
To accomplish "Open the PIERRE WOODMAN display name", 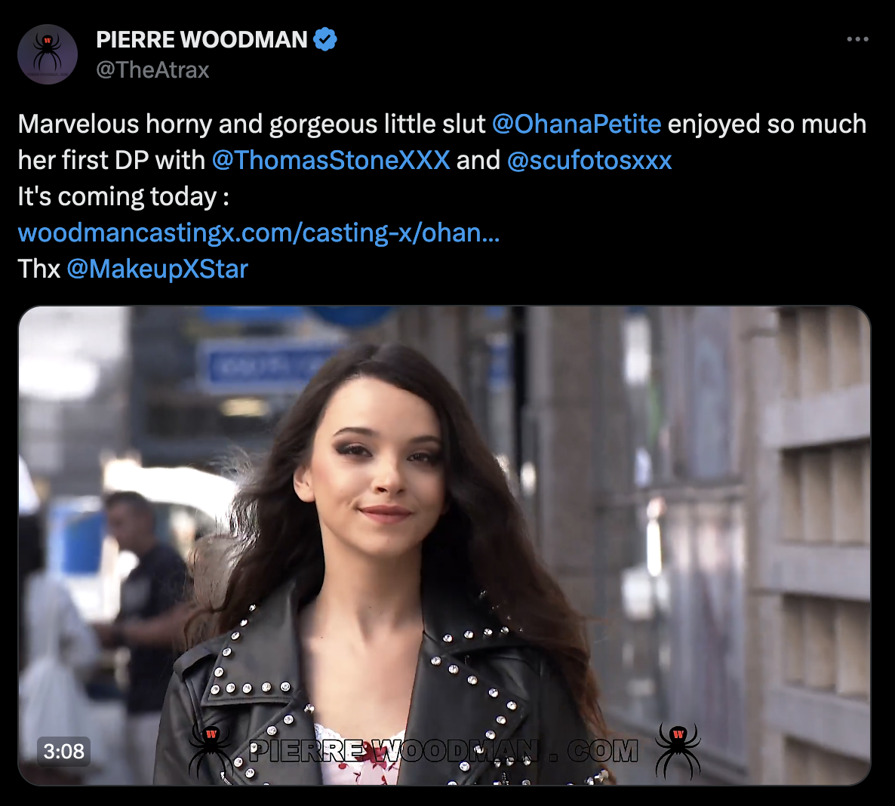I will tap(202, 39).
